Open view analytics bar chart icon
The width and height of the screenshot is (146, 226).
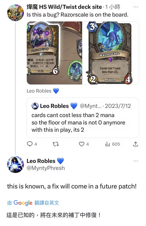108,144
